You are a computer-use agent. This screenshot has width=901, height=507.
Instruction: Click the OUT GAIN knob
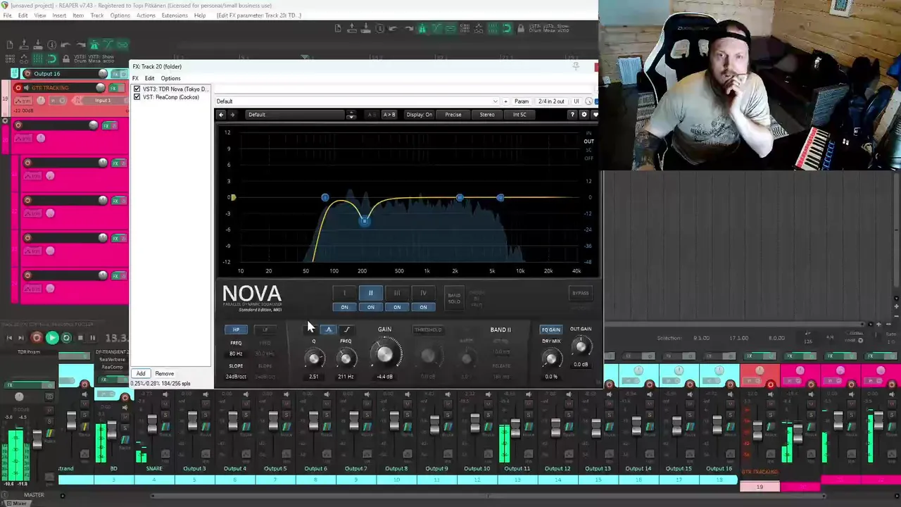point(581,346)
